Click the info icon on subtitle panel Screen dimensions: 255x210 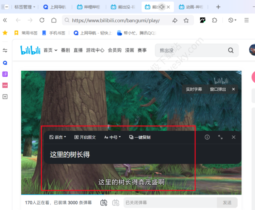click(207, 137)
